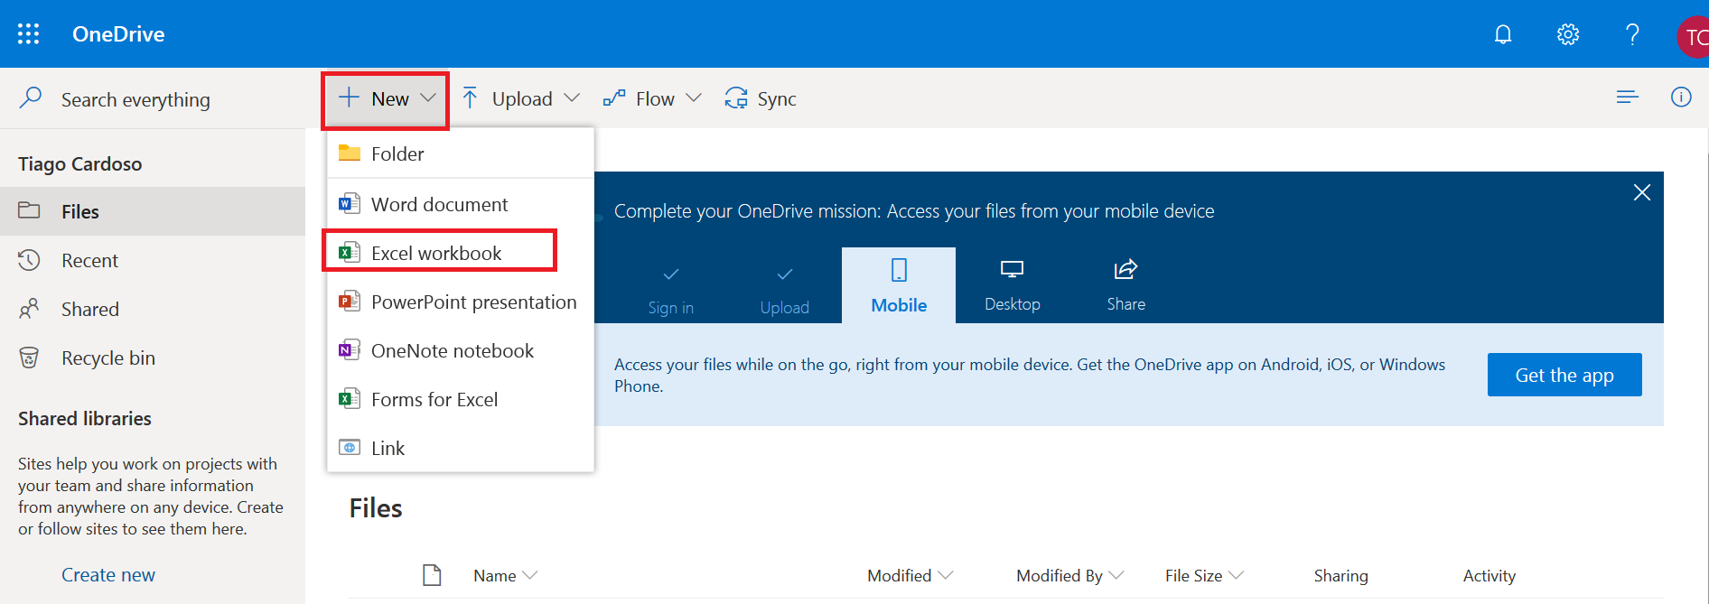Sort by the Modified column dropdown
1709x604 pixels.
tap(909, 575)
